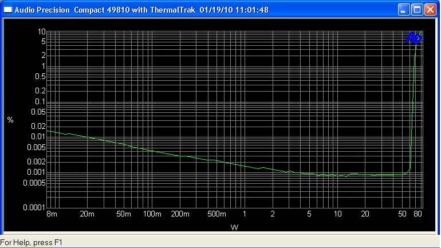
Task: Close the Audio Precision window
Action: [x=430, y=10]
